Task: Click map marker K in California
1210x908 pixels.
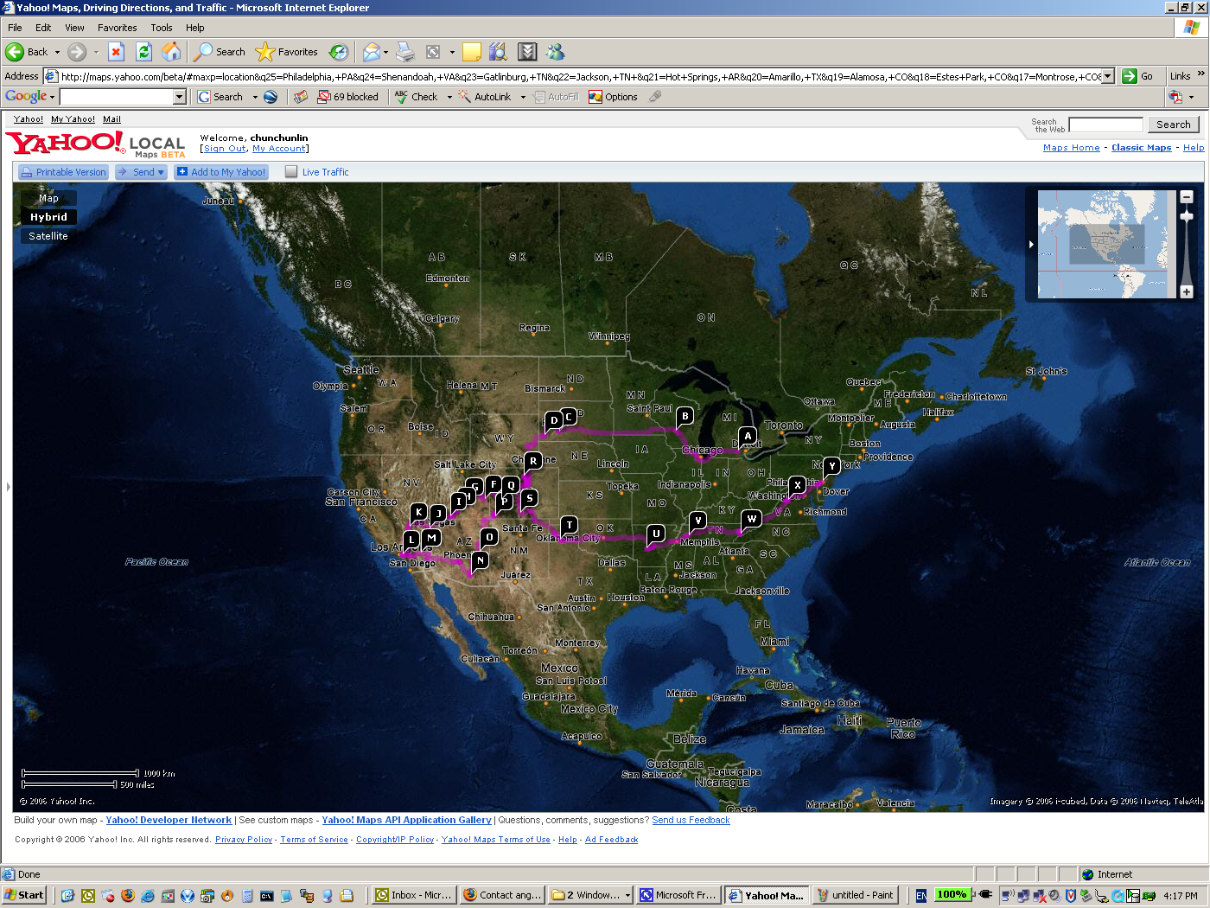Action: [x=418, y=512]
